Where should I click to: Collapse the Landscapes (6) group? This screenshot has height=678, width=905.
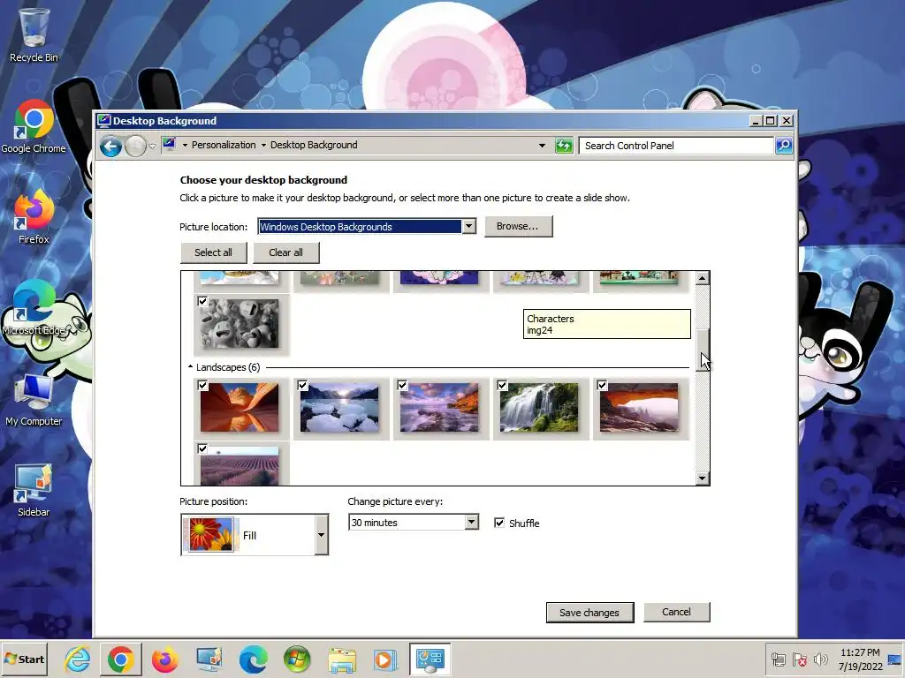[x=191, y=366]
